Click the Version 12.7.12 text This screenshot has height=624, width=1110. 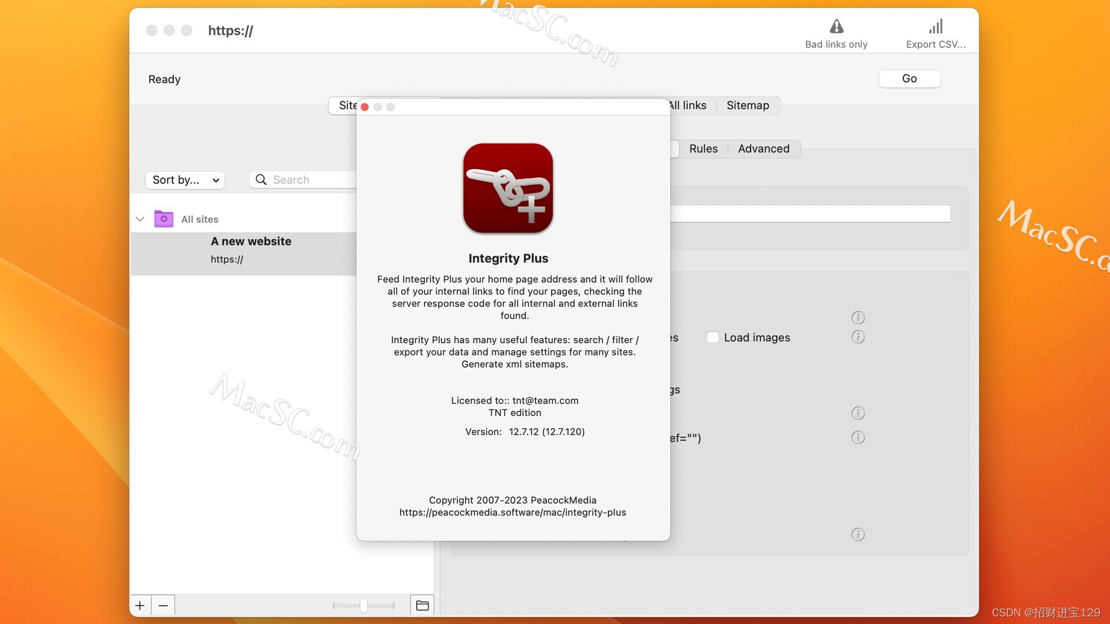click(525, 432)
